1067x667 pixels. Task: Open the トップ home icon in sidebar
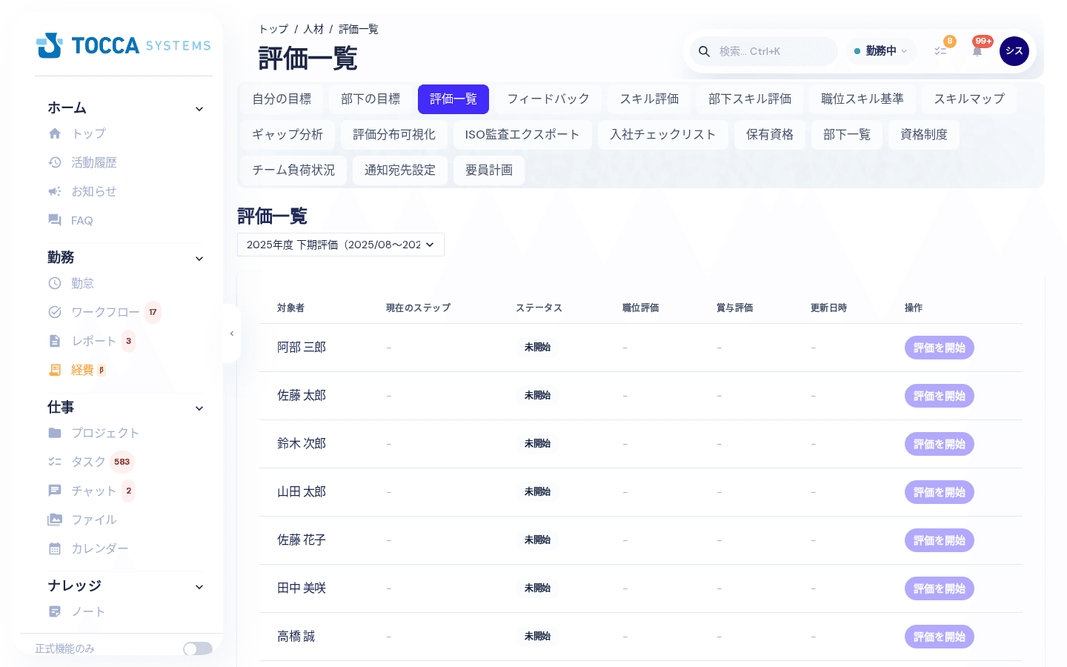[x=55, y=133]
